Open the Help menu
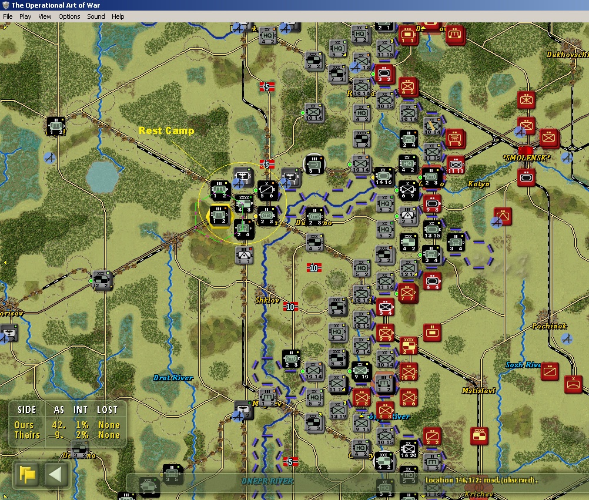Viewport: 589px width, 500px height. pos(118,16)
